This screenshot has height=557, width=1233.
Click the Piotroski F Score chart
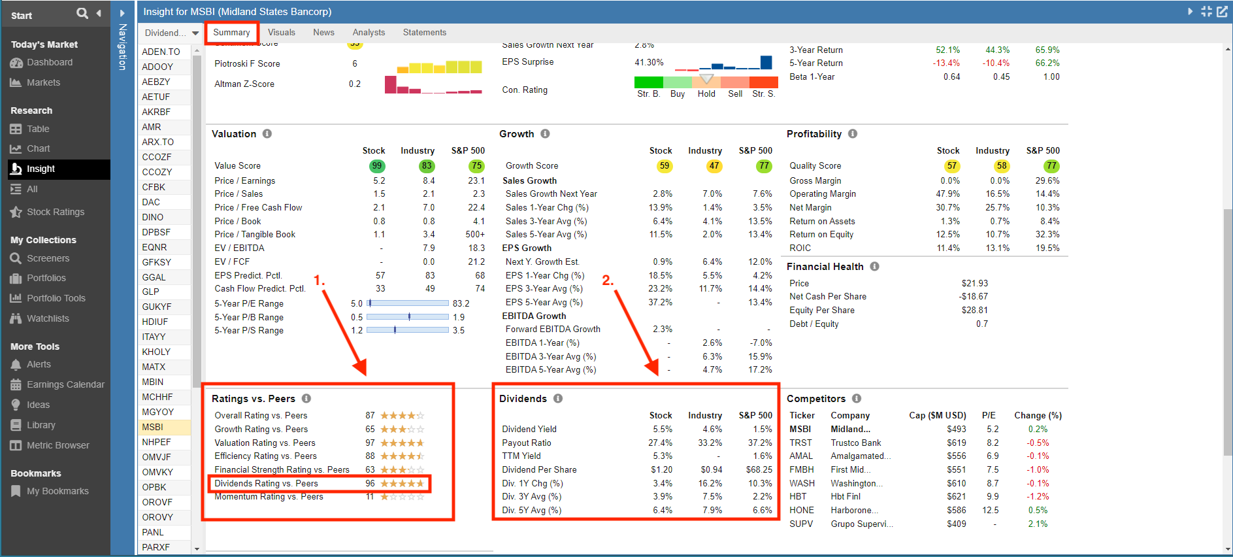click(x=439, y=66)
